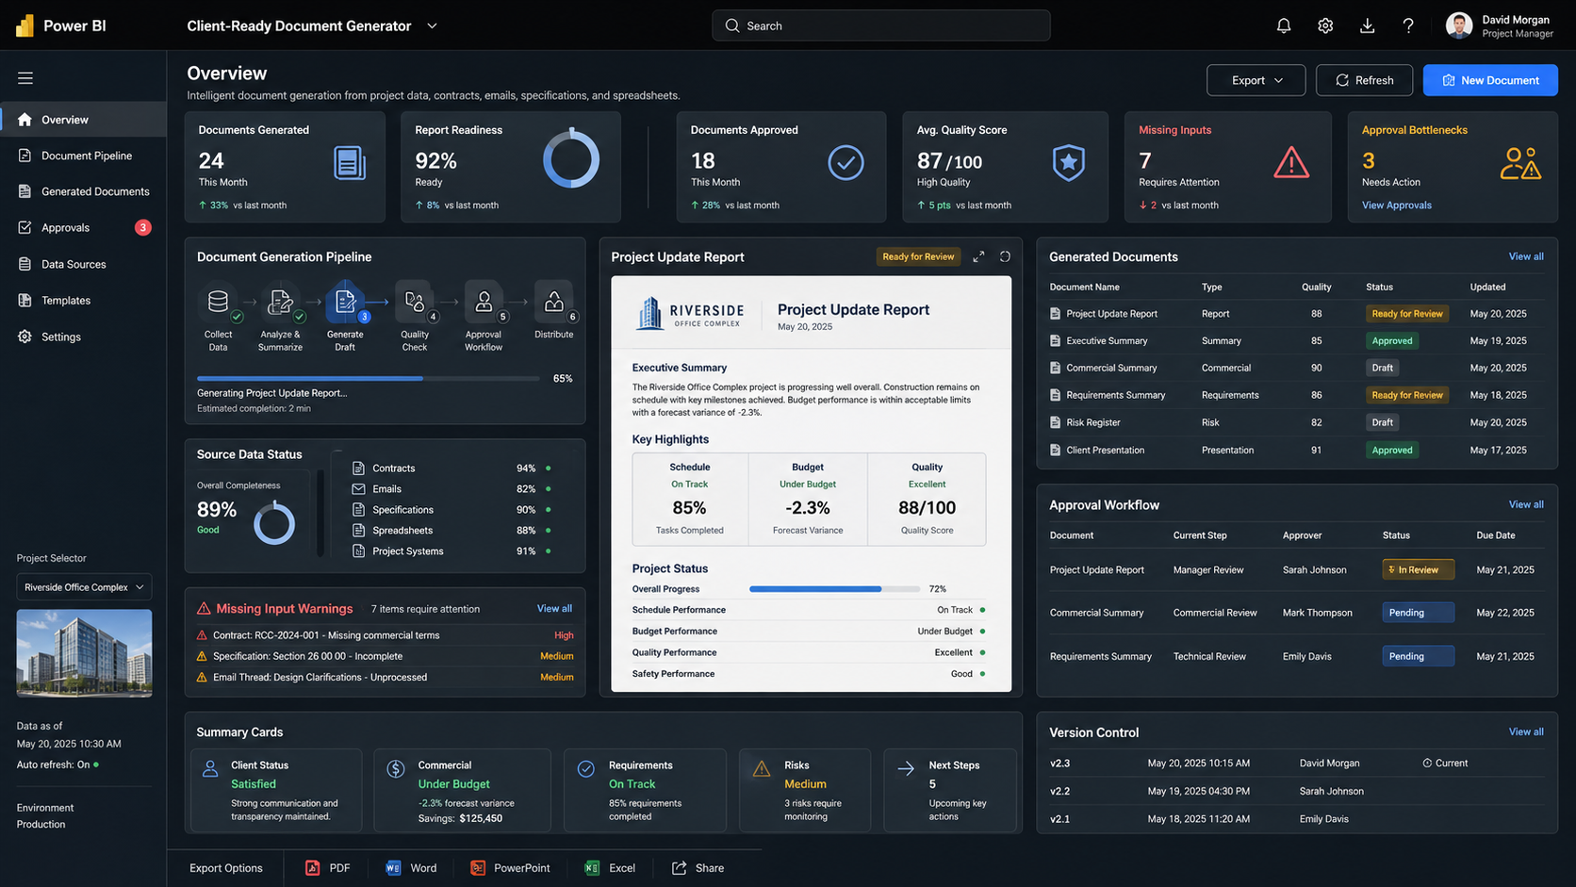This screenshot has width=1576, height=887.
Task: Click the Missing Inputs warning triangle icon
Action: pos(1291,163)
